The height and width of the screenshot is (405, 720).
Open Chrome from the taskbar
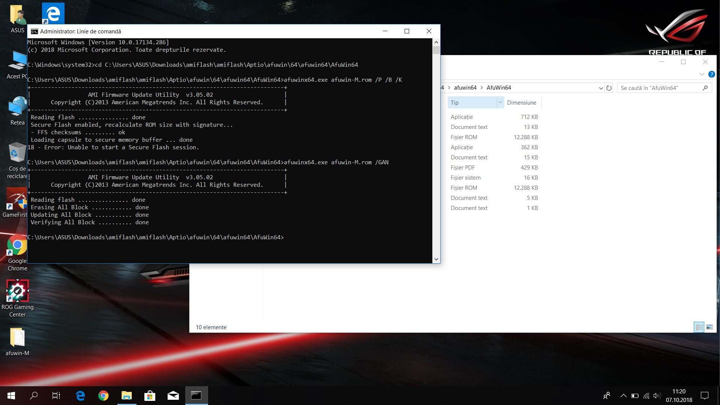point(103,396)
